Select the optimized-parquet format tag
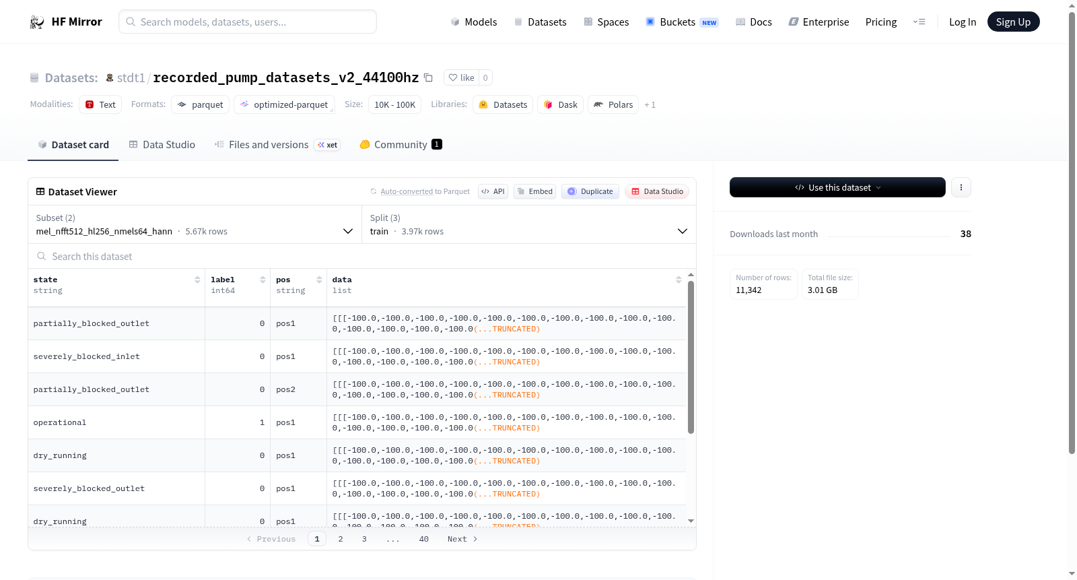1077x580 pixels. [x=284, y=104]
